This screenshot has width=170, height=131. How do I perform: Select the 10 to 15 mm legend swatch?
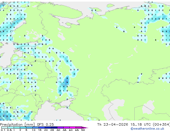pos(36,128)
